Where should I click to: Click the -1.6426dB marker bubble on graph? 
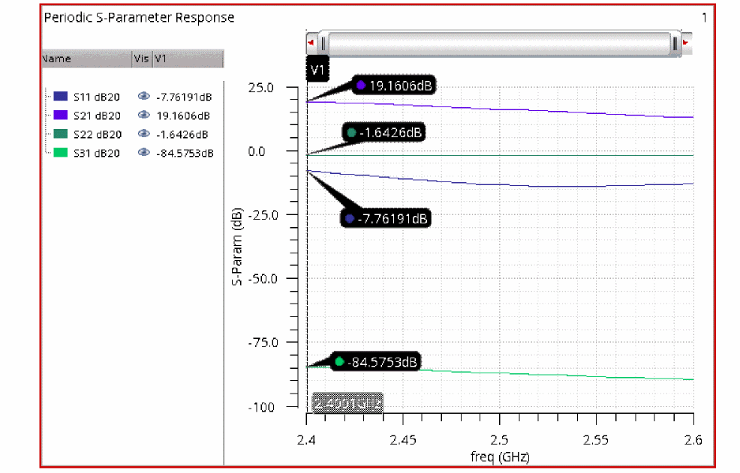384,133
